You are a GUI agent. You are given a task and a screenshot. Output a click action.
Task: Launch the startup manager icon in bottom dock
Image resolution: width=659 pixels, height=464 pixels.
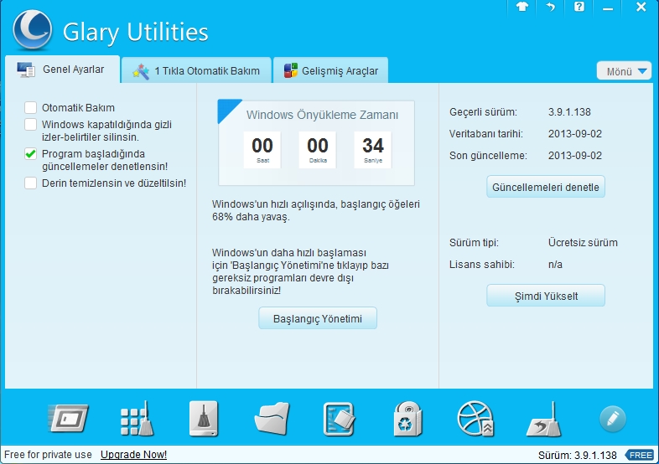pos(68,418)
